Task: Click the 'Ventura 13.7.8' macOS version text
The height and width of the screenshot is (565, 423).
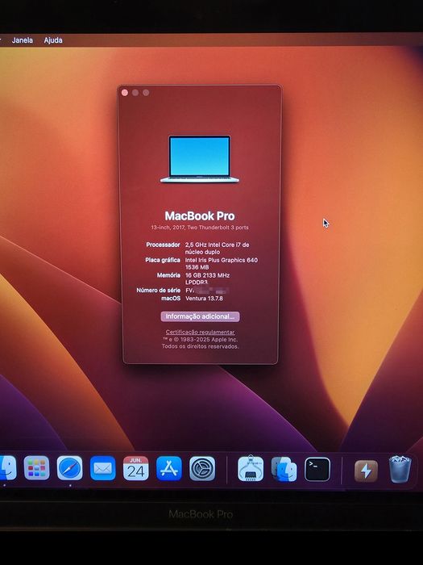Action: tap(204, 299)
